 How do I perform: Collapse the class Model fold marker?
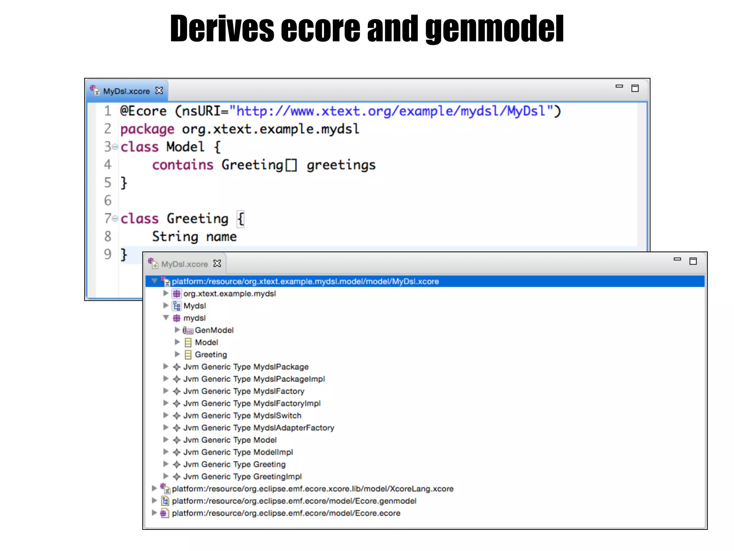coord(115,147)
